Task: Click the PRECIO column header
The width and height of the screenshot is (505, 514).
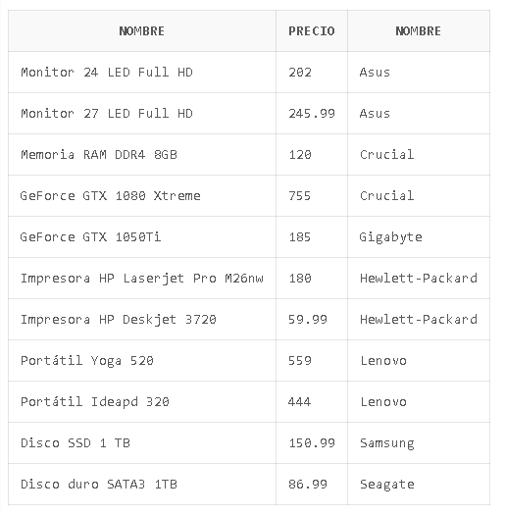Action: point(312,30)
